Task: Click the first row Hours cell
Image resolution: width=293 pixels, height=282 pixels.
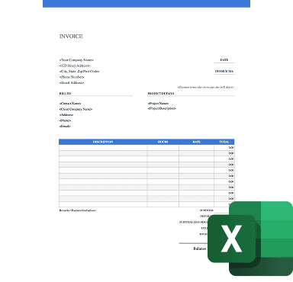Action: (163, 148)
